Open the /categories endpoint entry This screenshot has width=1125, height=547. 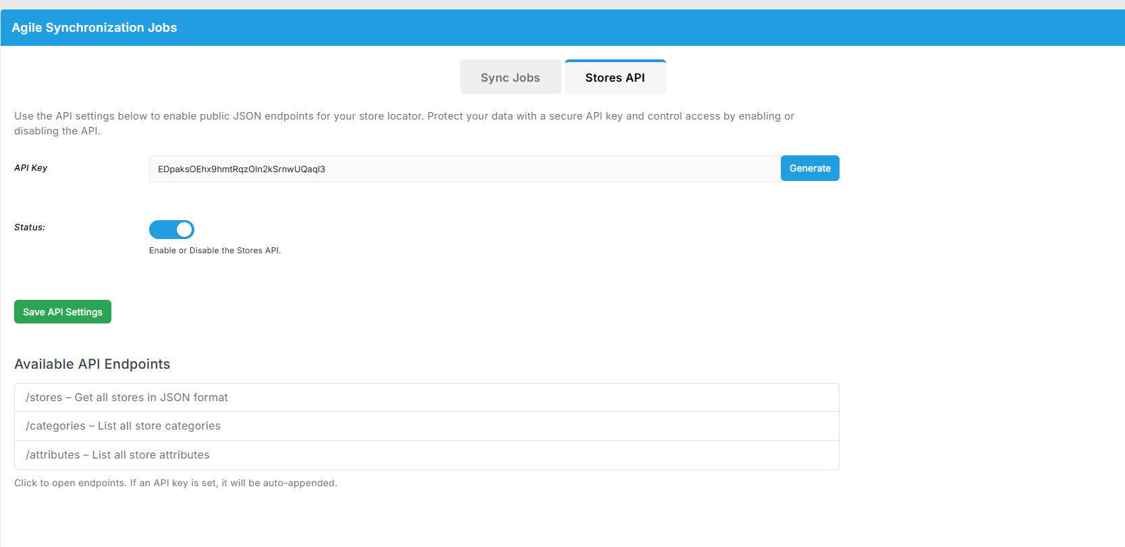point(123,426)
